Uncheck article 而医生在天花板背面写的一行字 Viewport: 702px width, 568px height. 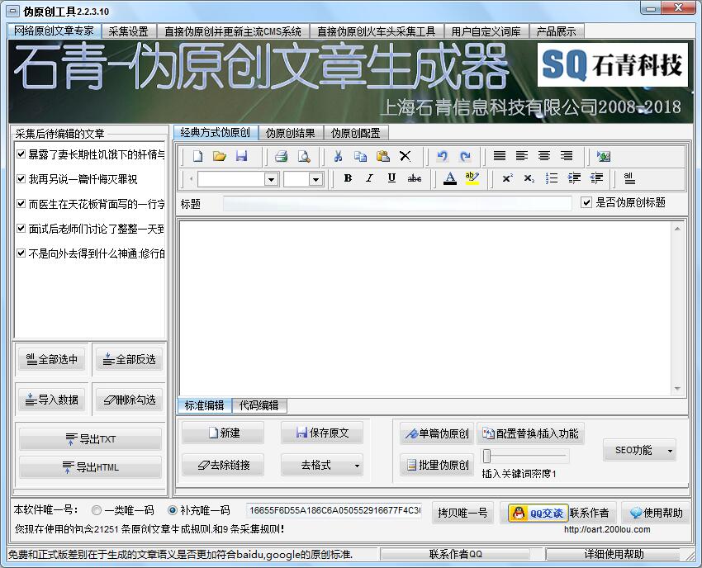(21, 204)
